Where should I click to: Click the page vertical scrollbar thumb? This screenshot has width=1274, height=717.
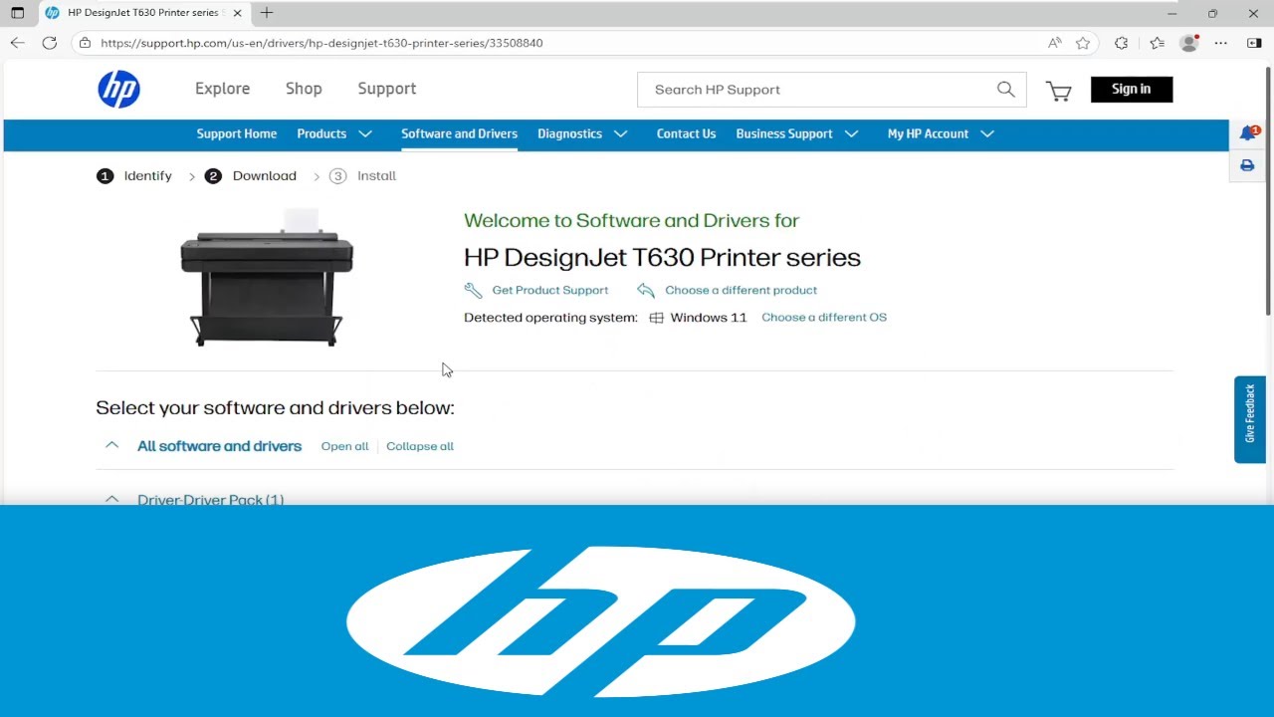(x=1269, y=192)
